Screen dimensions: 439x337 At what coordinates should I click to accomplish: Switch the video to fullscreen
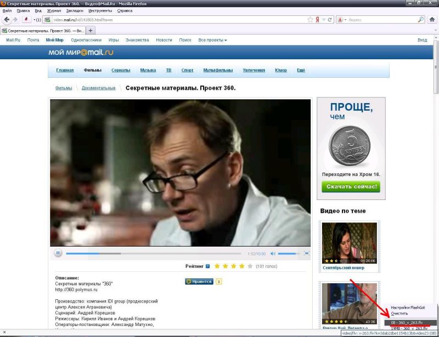coord(307,253)
